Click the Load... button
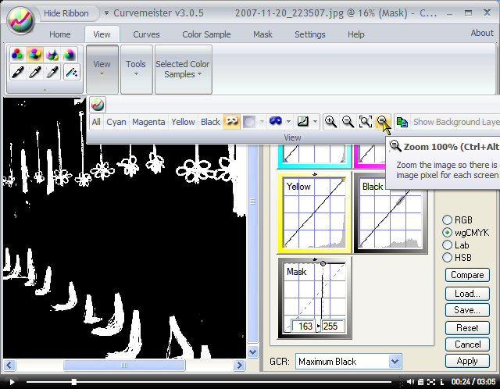Viewport: 500px width, 389px height. 467,294
